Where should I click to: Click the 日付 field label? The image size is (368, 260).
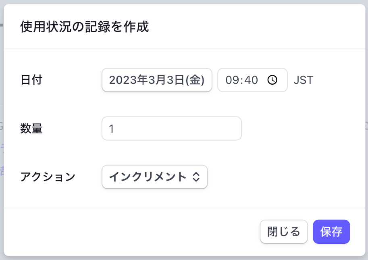[x=31, y=80]
